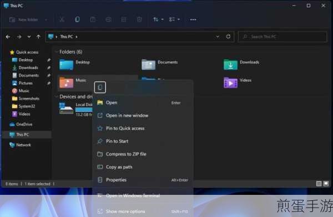Select Network in navigation pane

pos(23,145)
